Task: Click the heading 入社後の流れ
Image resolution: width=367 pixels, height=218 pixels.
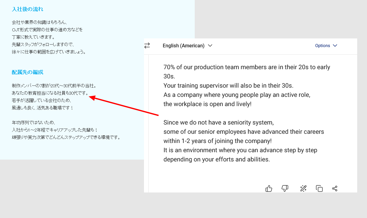Action: [28, 9]
